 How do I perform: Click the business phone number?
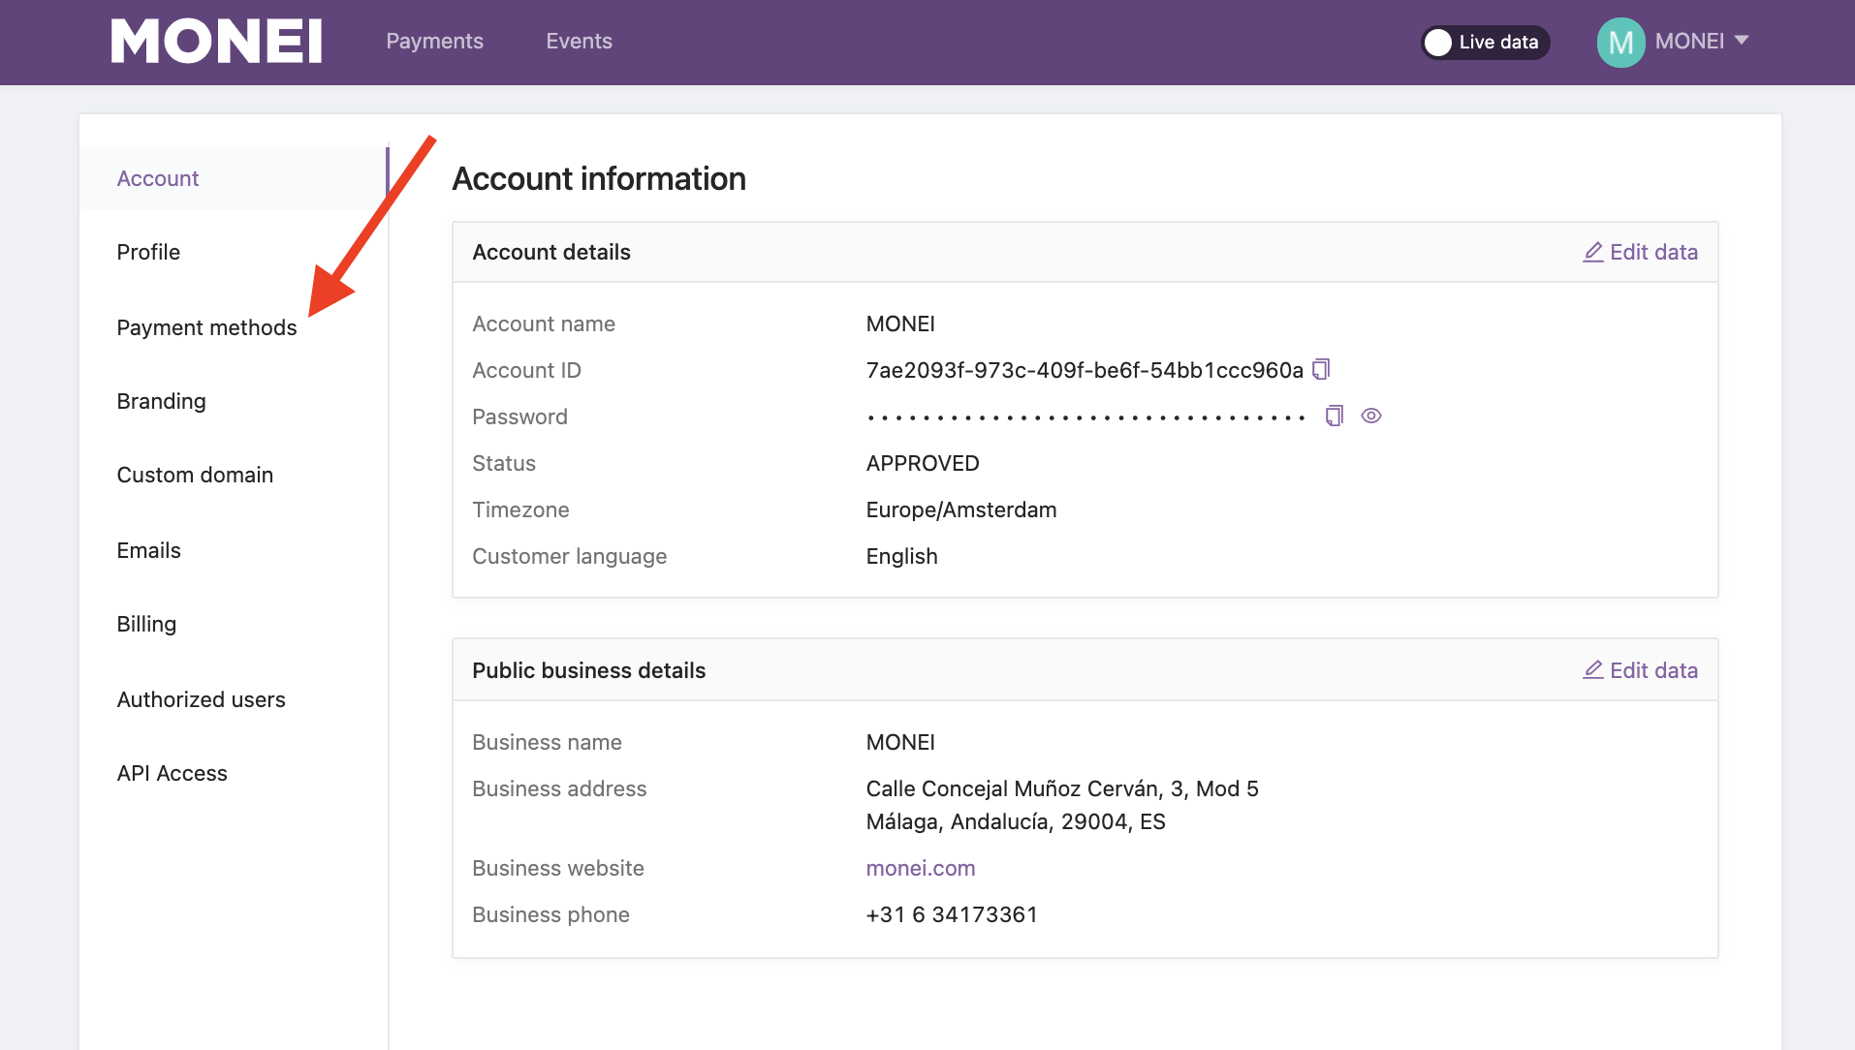pyautogui.click(x=952, y=914)
